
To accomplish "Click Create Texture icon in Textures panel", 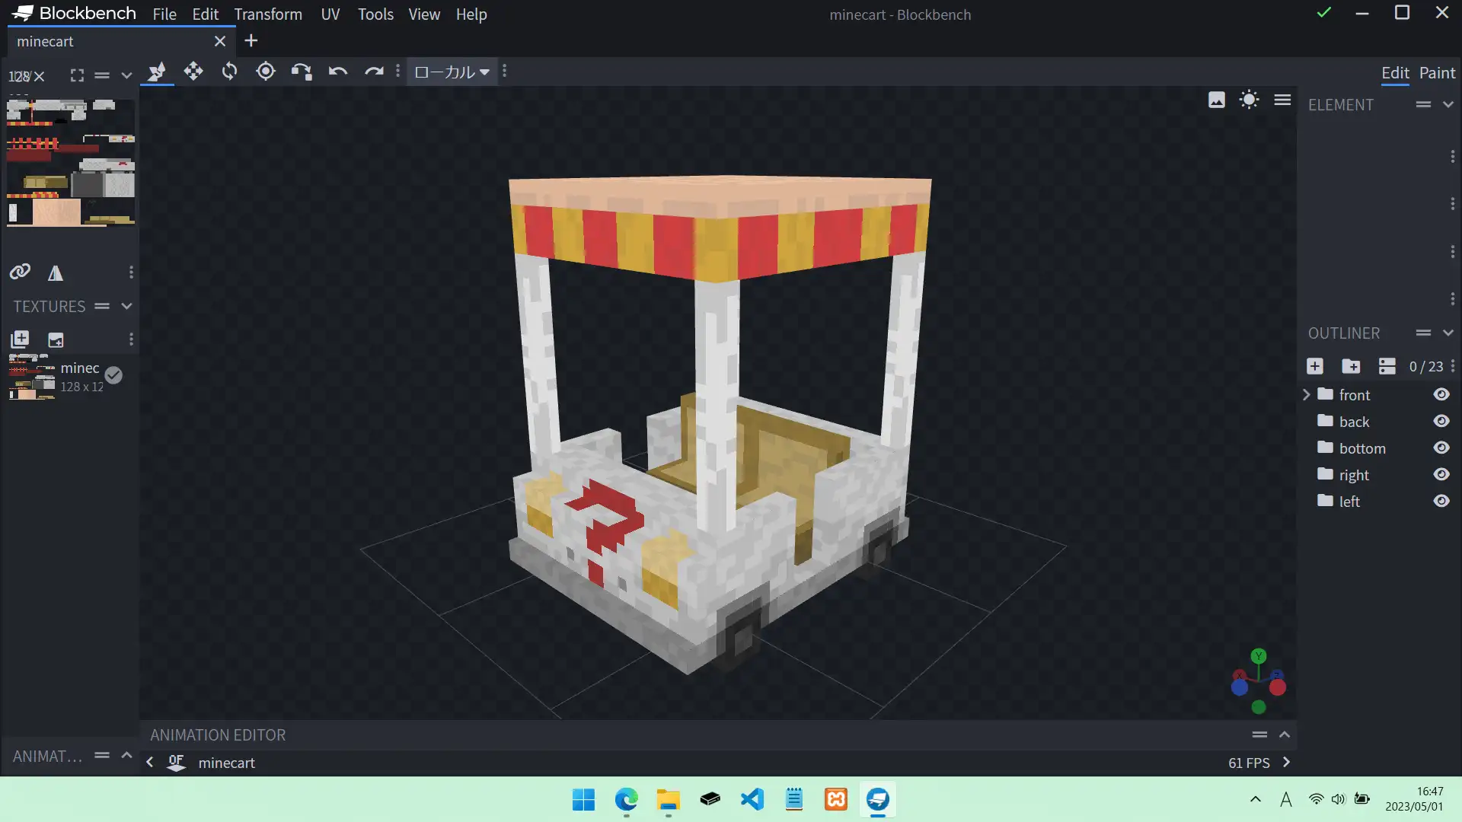I will point(56,339).
